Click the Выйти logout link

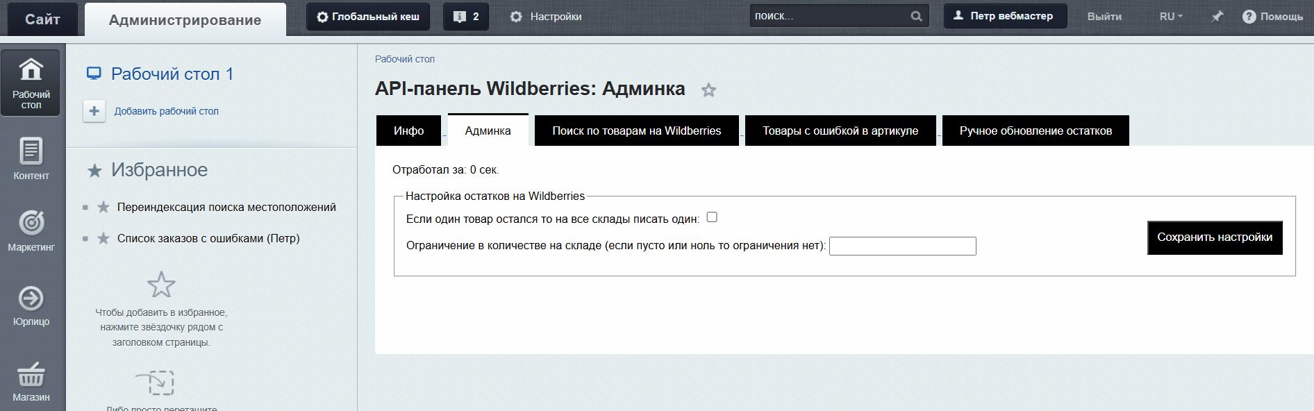coord(1104,16)
